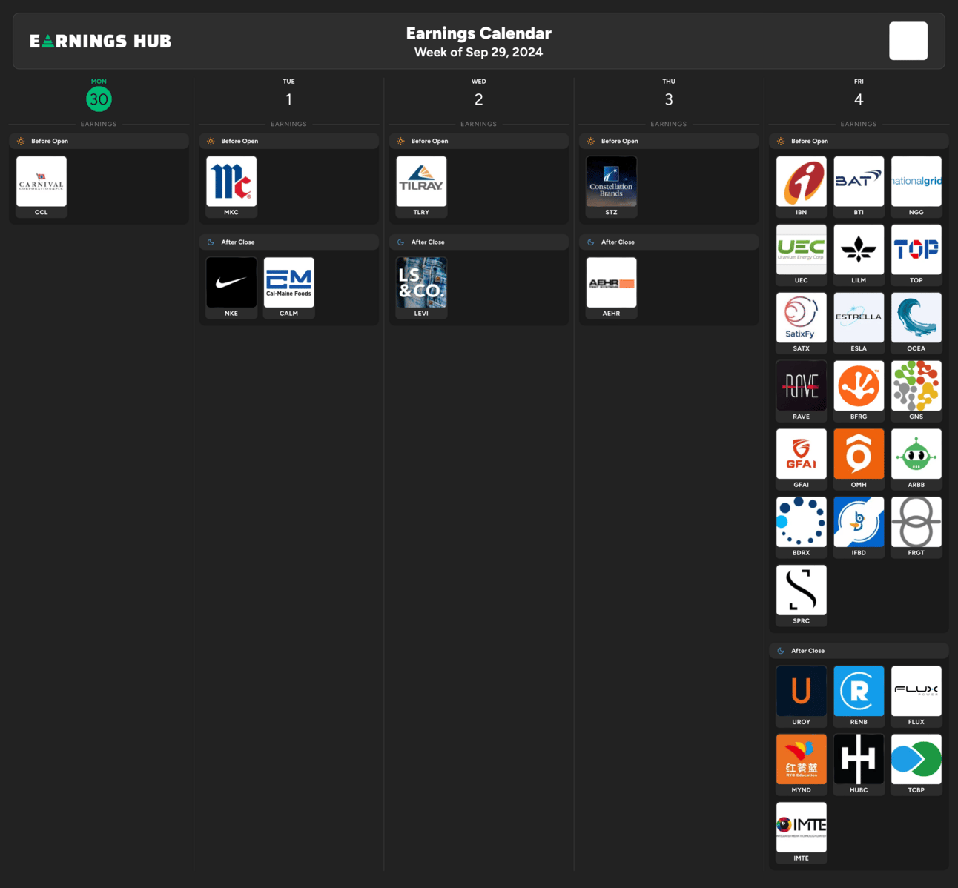Click the BFRG frog logo
Image resolution: width=958 pixels, height=888 pixels.
[859, 385]
